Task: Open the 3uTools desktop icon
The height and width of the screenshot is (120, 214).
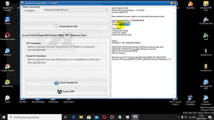Action: [7, 21]
